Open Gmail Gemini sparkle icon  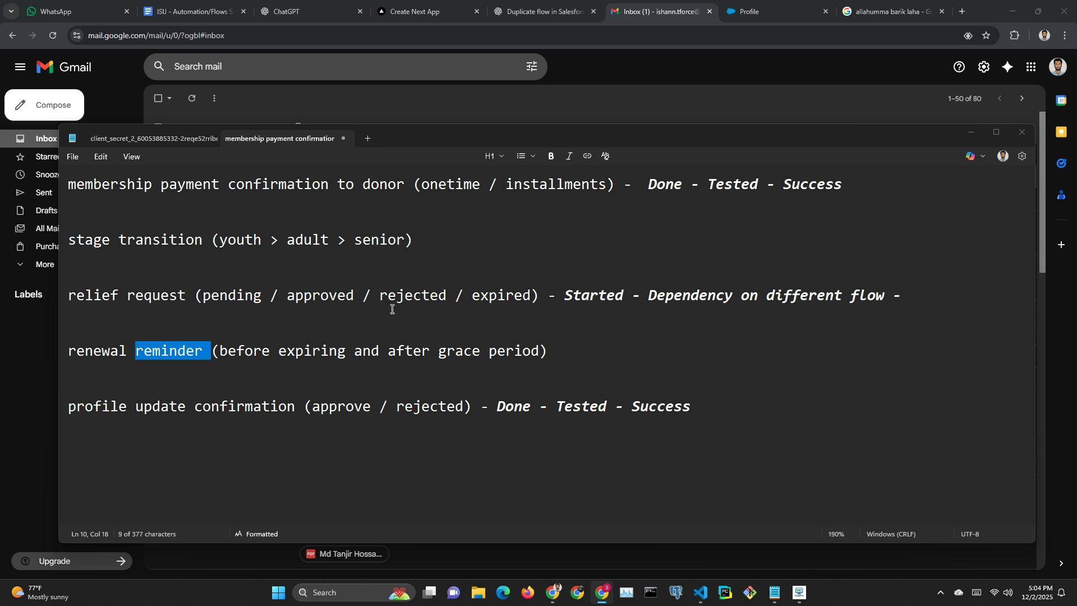click(x=1007, y=67)
